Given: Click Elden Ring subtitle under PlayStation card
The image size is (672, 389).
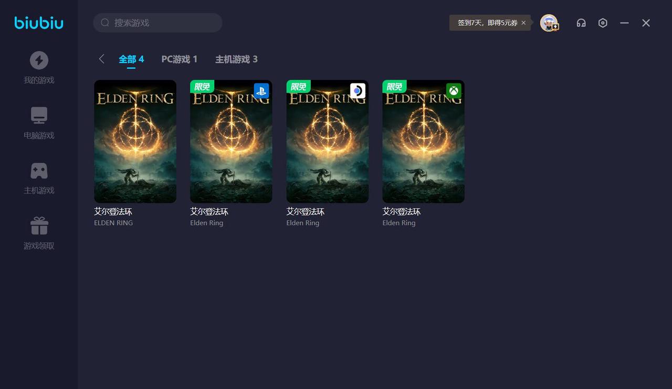Looking at the screenshot, I should pyautogui.click(x=207, y=223).
